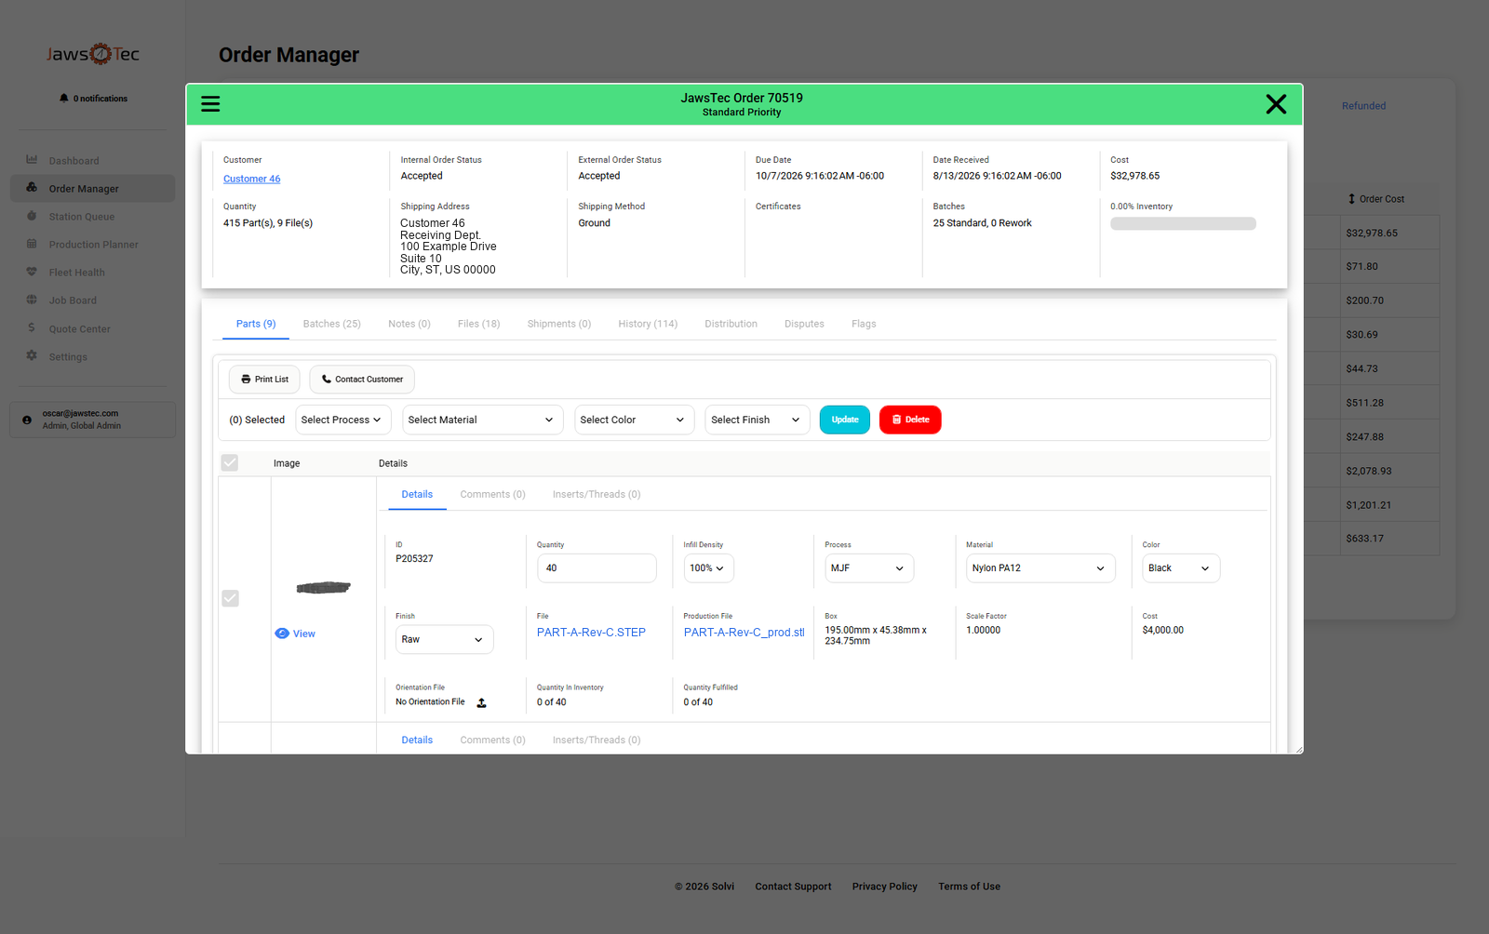The height and width of the screenshot is (934, 1489).
Task: Click the Job Board sidebar icon
Action: coord(32,300)
